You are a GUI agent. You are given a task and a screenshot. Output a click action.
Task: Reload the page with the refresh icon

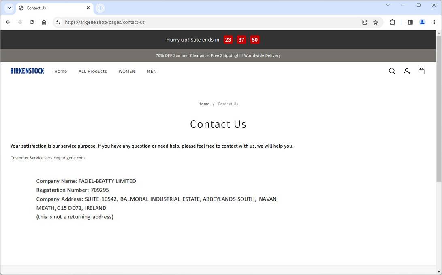32,22
